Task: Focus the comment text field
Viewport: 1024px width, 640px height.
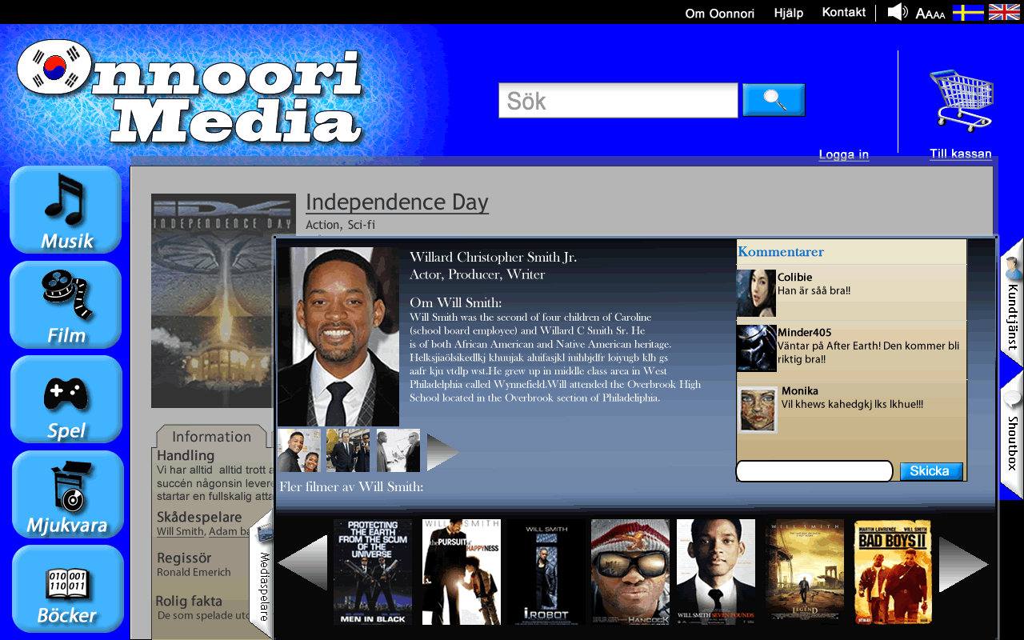Action: 814,471
